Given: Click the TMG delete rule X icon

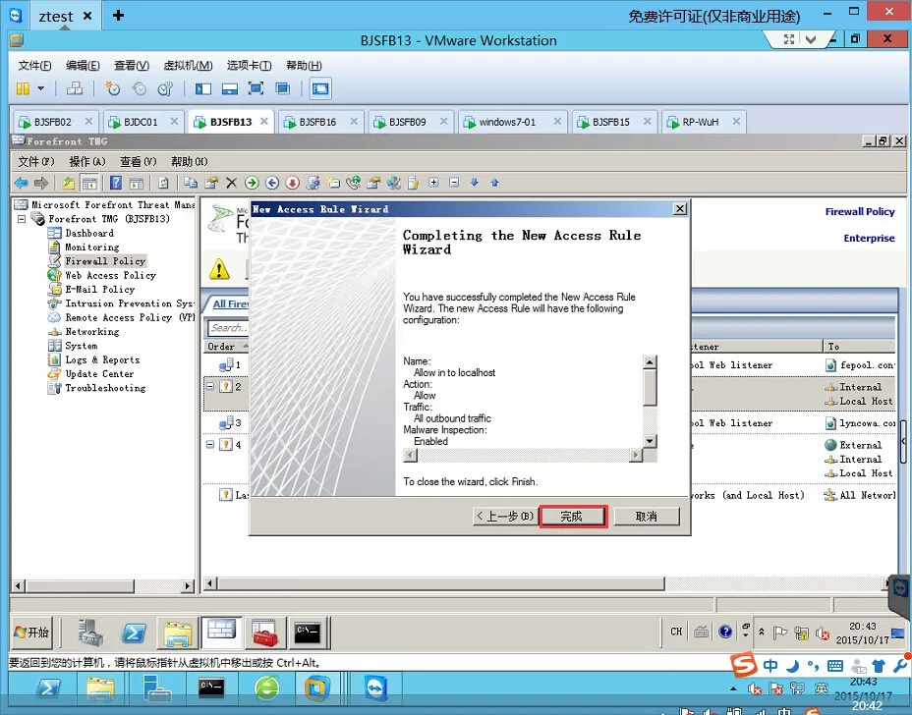Looking at the screenshot, I should pos(231,183).
